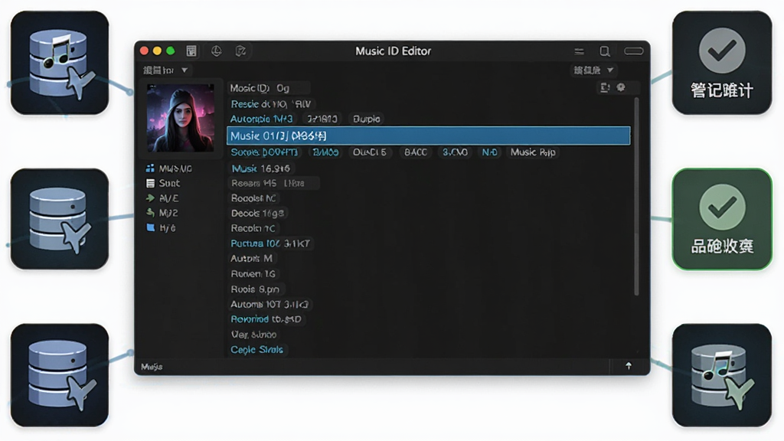
Task: Click the "Durpie" tag
Action: coord(367,119)
